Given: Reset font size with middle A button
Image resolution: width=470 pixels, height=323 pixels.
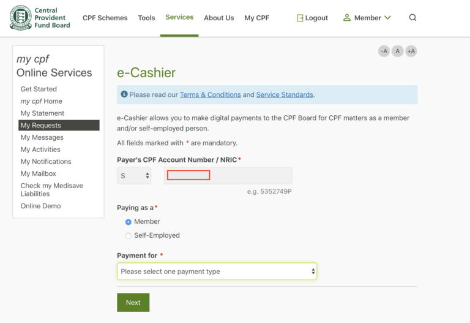Looking at the screenshot, I should (x=397, y=51).
